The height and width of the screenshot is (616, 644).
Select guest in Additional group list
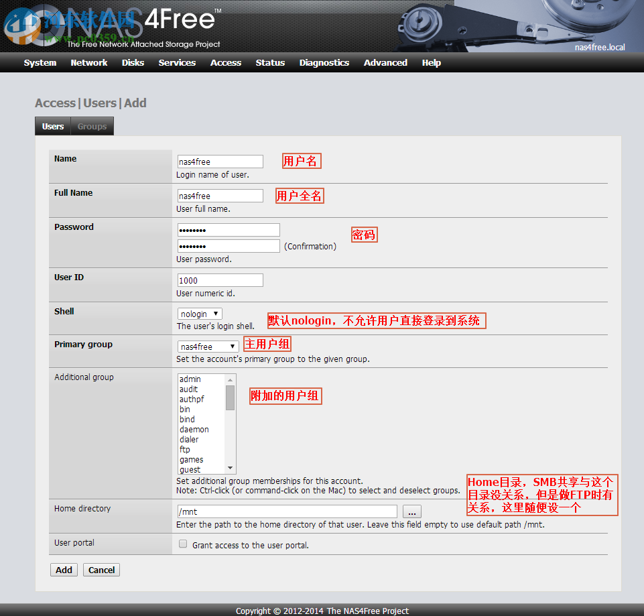tap(201, 469)
